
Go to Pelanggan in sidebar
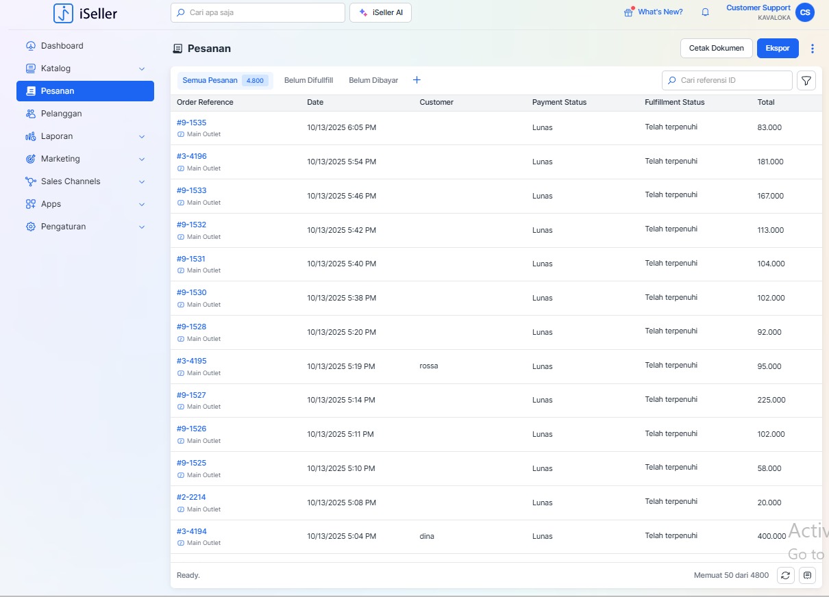coord(62,114)
